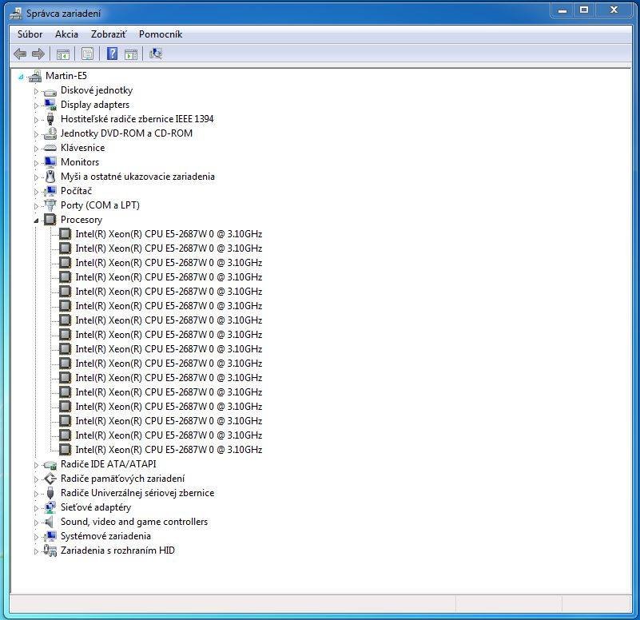
Task: Click the Monitors category icon
Action: pyautogui.click(x=50, y=162)
